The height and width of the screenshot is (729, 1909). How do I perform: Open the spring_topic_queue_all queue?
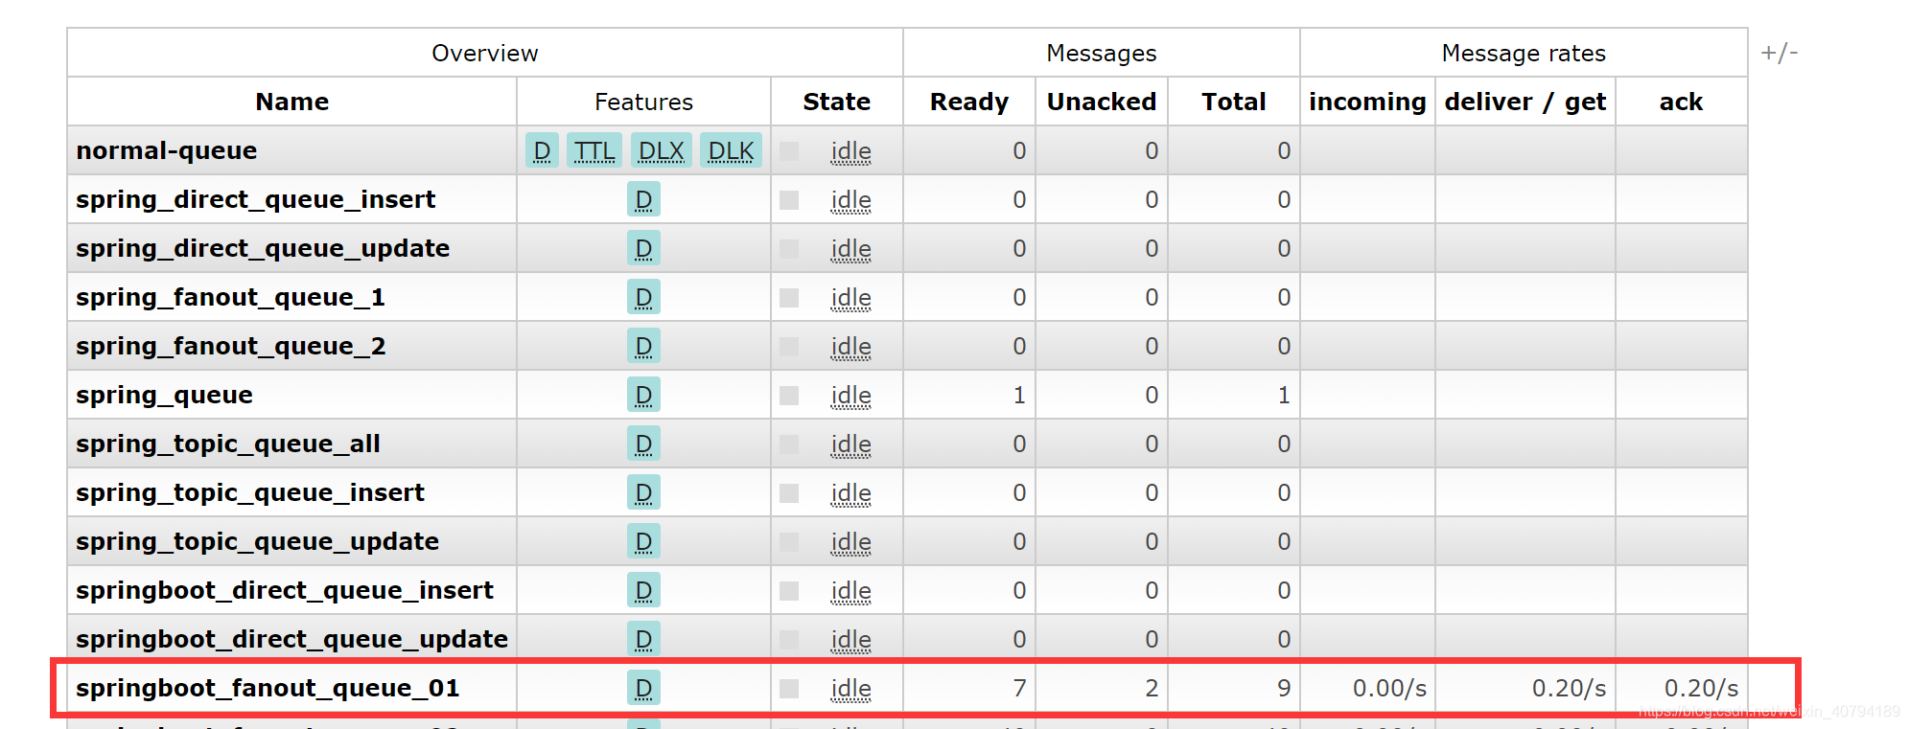pyautogui.click(x=228, y=444)
